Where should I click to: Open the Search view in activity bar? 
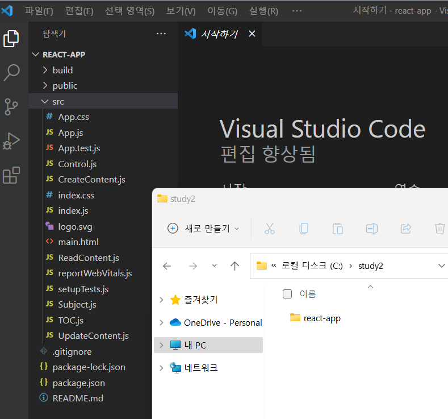11,73
